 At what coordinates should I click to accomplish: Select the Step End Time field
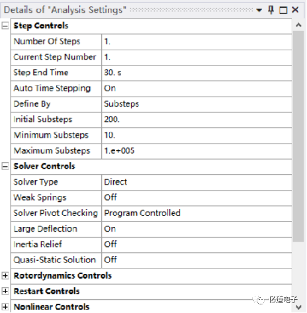[x=197, y=73]
